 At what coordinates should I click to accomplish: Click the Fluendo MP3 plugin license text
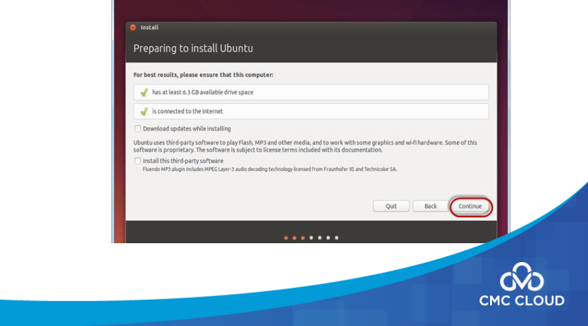click(x=270, y=170)
